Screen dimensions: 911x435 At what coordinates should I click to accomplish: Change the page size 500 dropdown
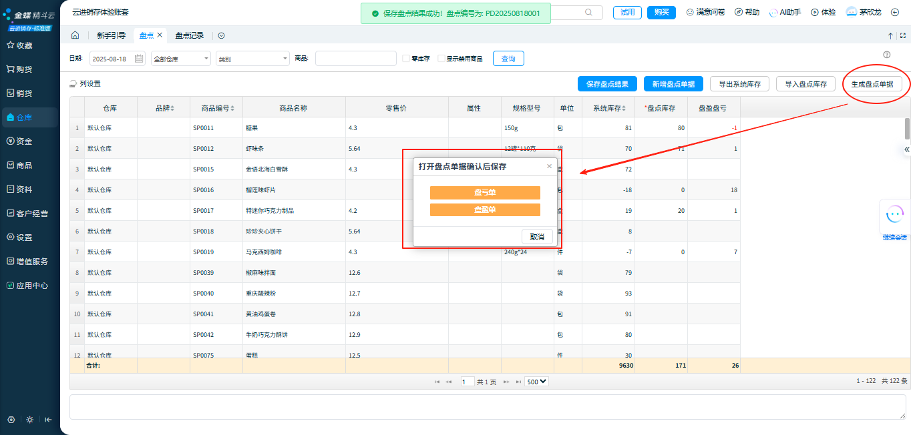536,382
